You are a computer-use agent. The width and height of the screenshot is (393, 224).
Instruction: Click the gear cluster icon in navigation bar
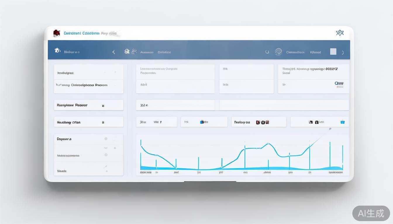pos(130,52)
